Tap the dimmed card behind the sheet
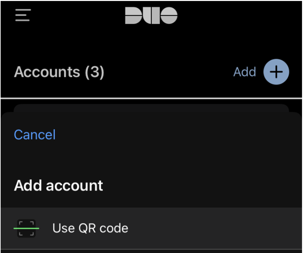 (151, 108)
